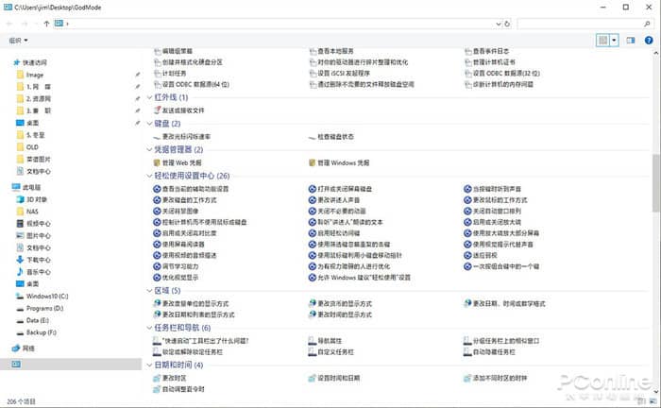Viewport: 661px width, 408px height.
Task: Open 打开或关闭屏幕键盘 setting
Action: coord(345,189)
